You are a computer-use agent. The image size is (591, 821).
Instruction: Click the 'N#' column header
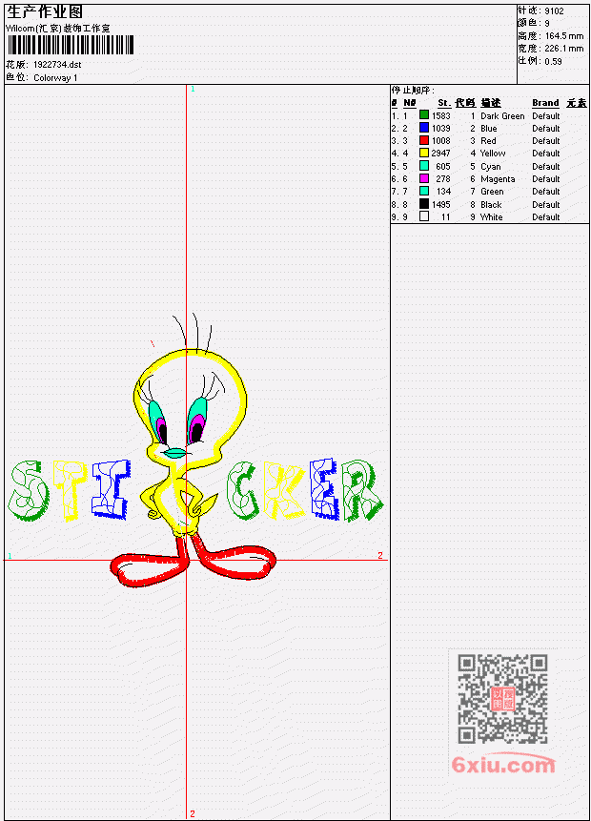[x=409, y=103]
